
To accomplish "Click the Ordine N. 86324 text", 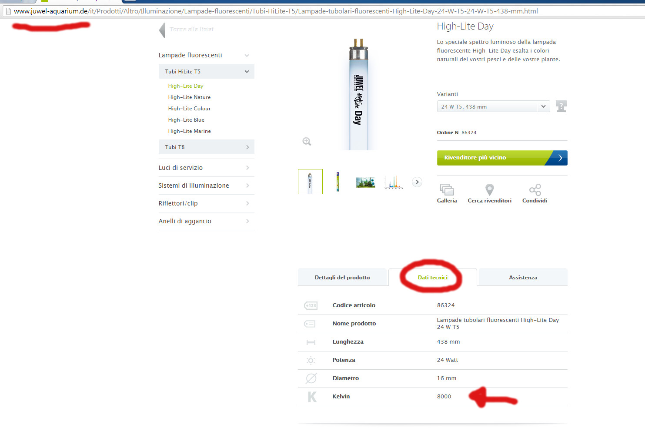I will [457, 133].
